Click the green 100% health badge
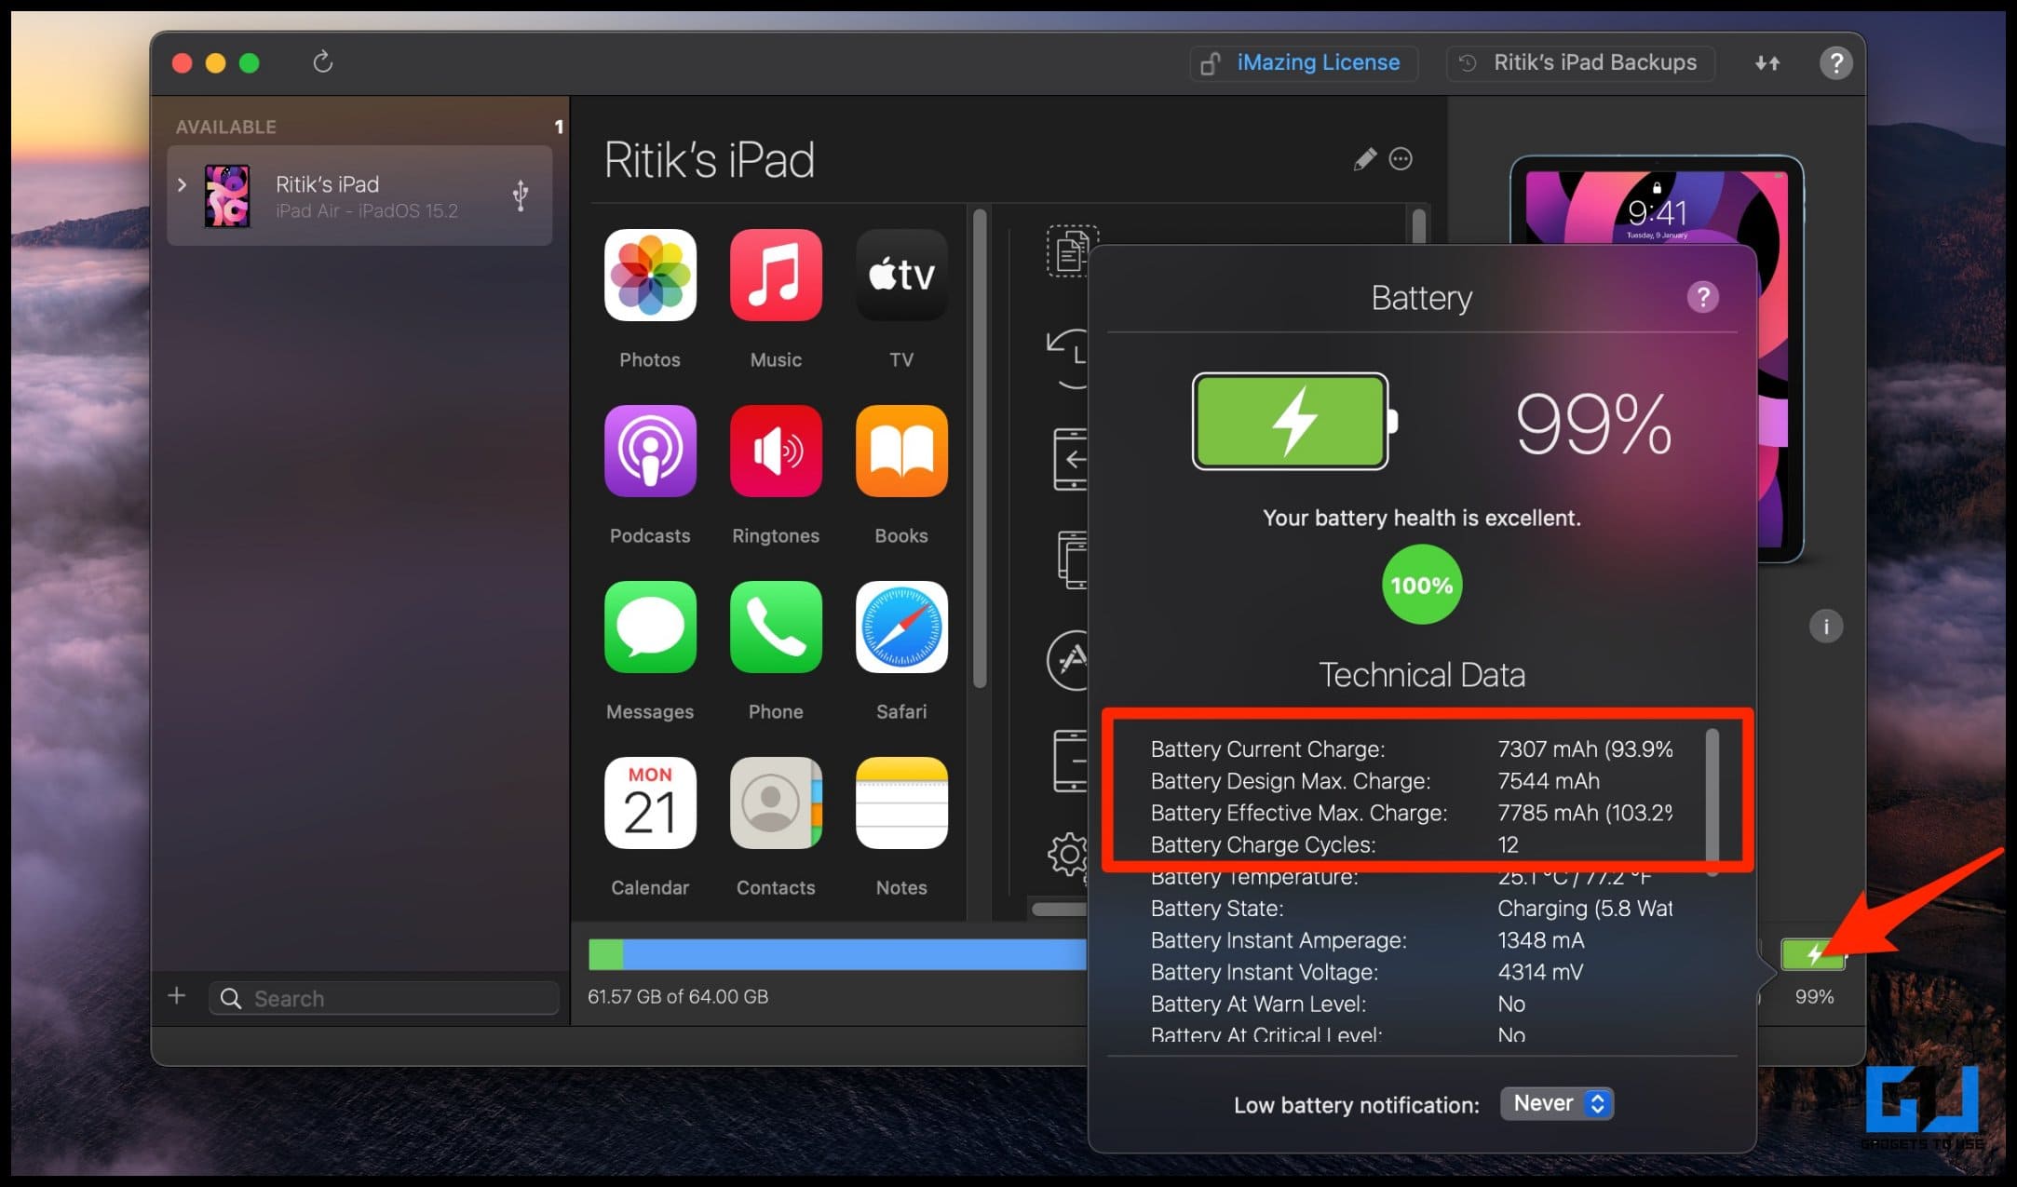2017x1187 pixels. 1422,586
